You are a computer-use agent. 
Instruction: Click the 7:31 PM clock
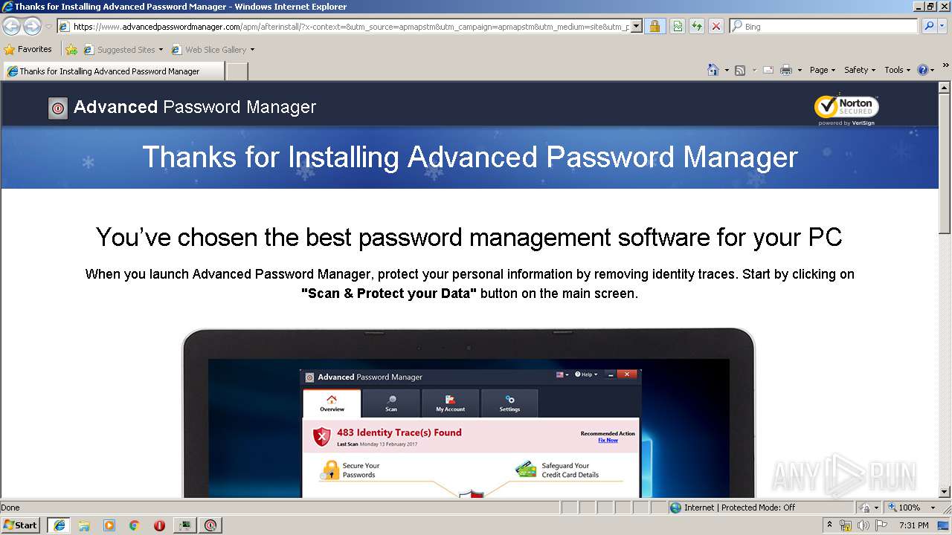tap(913, 525)
